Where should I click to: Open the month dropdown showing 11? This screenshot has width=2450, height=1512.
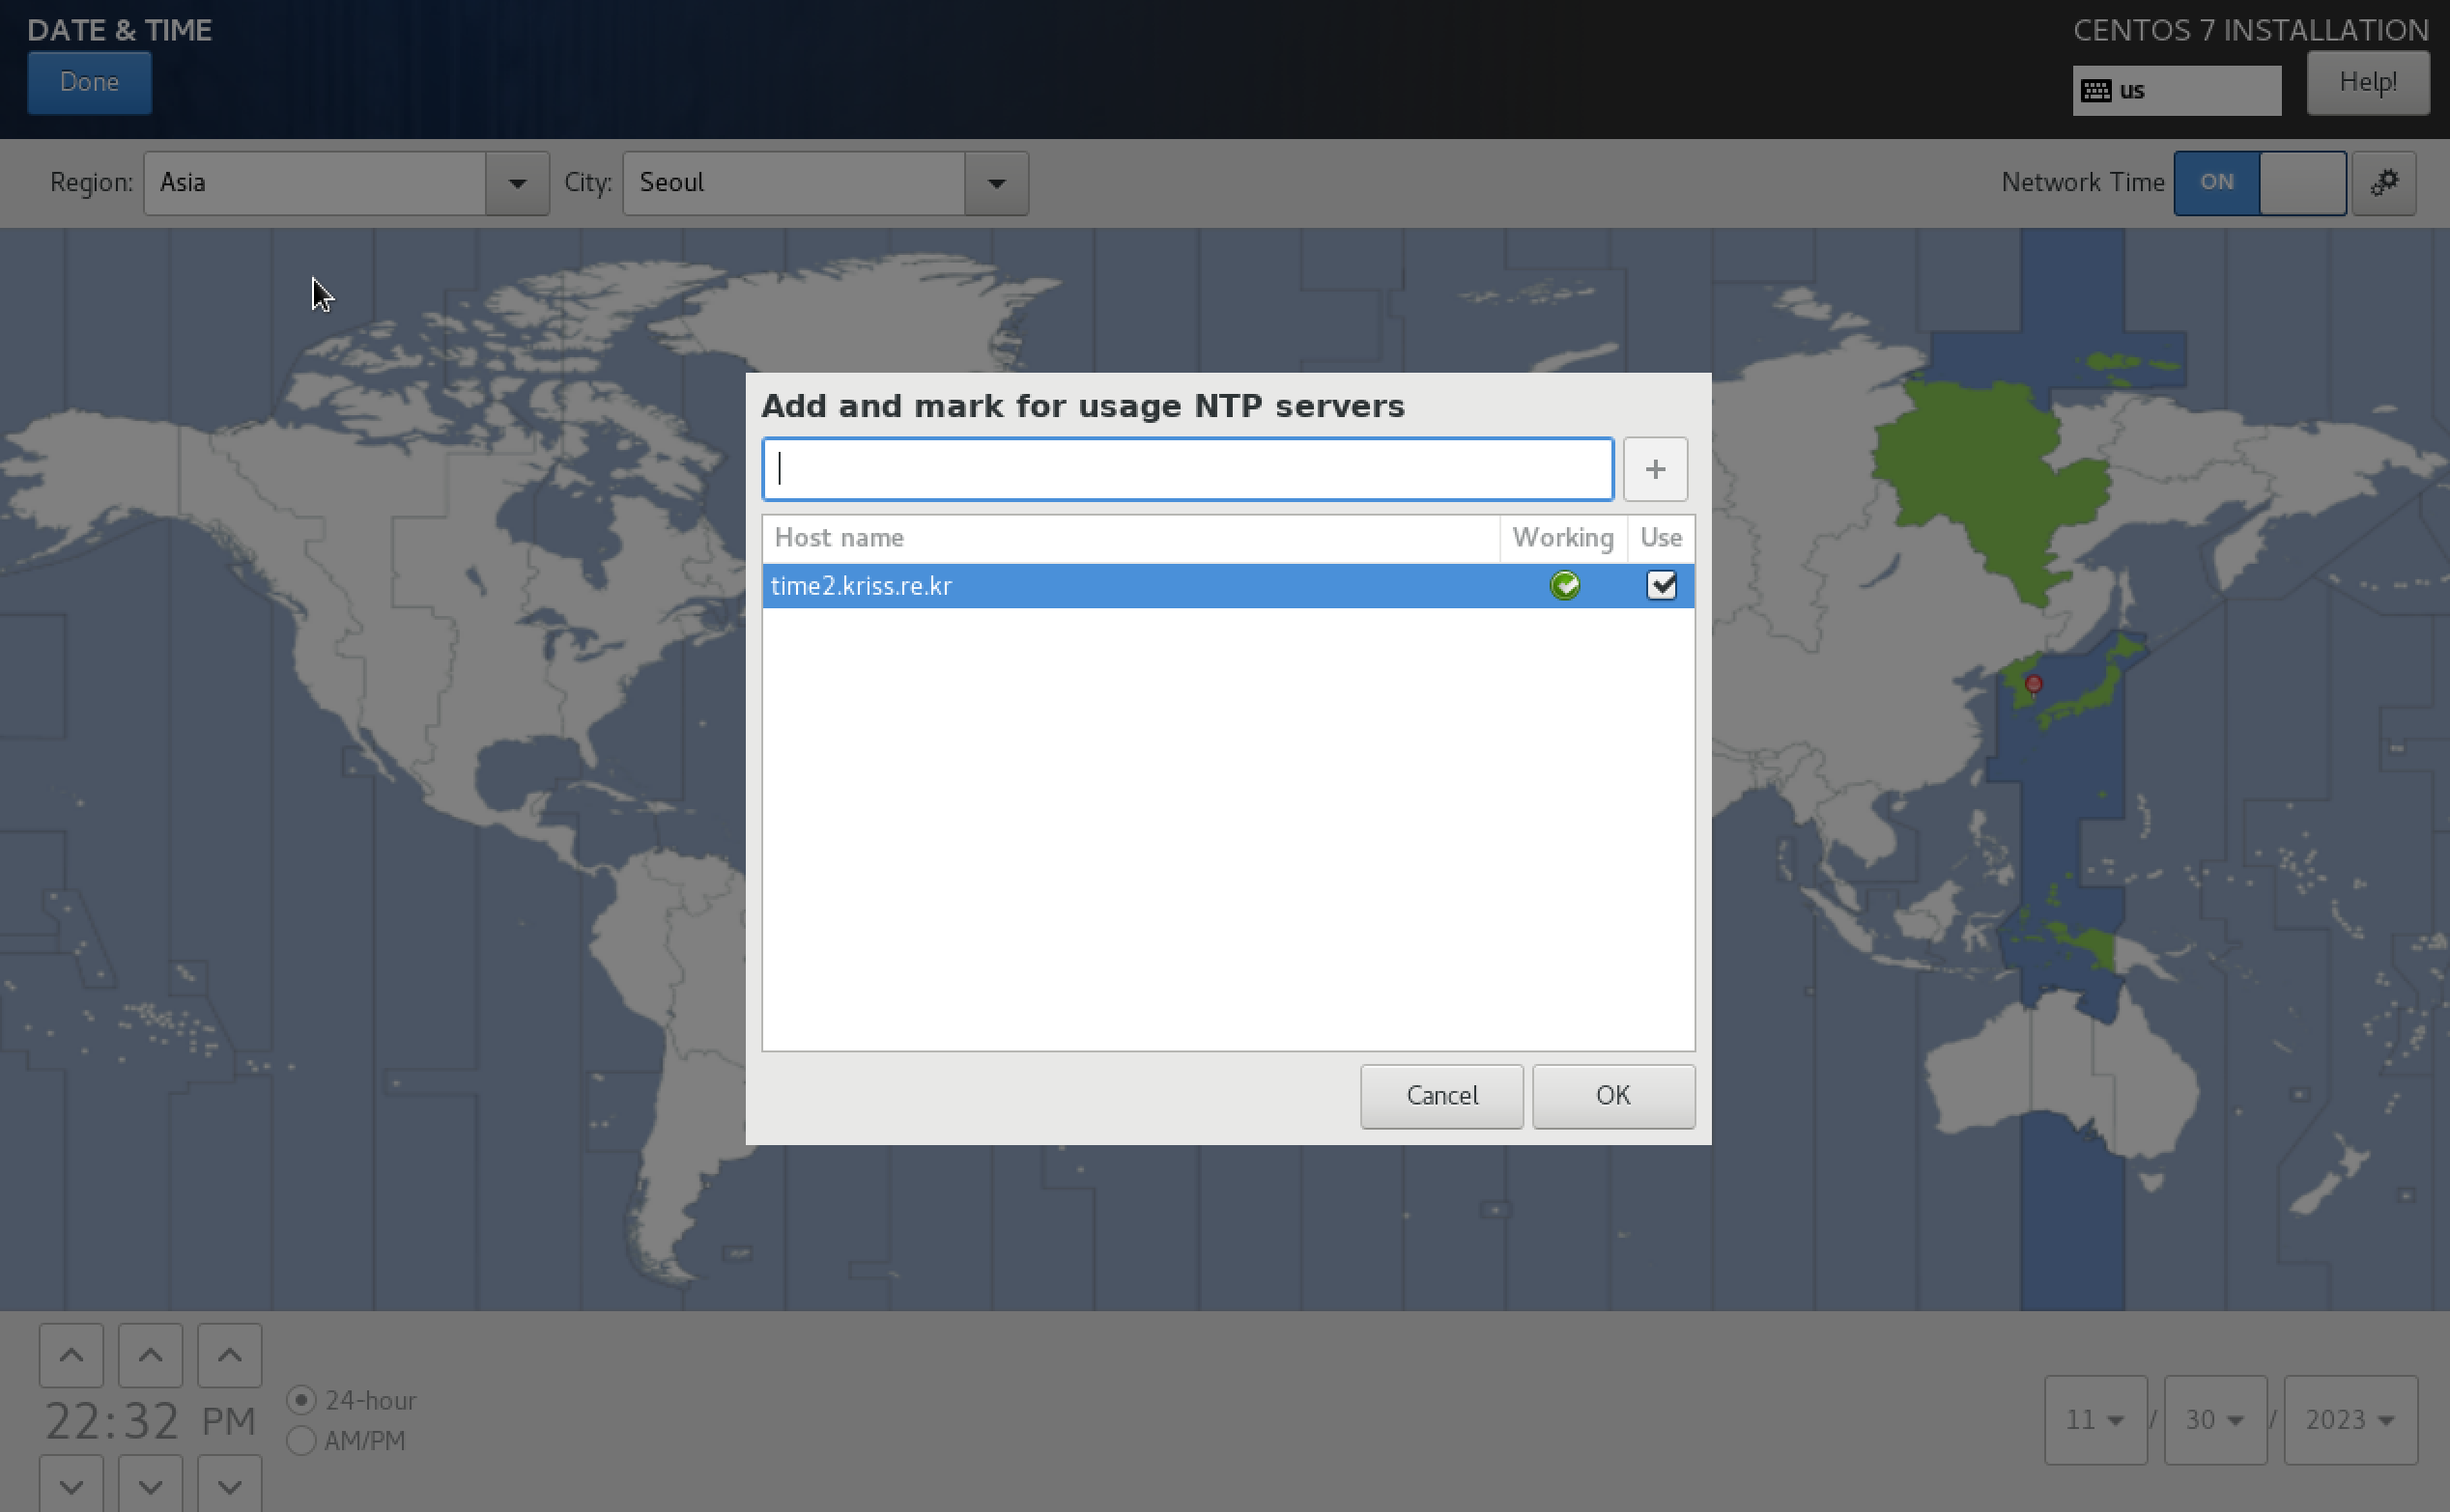pyautogui.click(x=2094, y=1420)
